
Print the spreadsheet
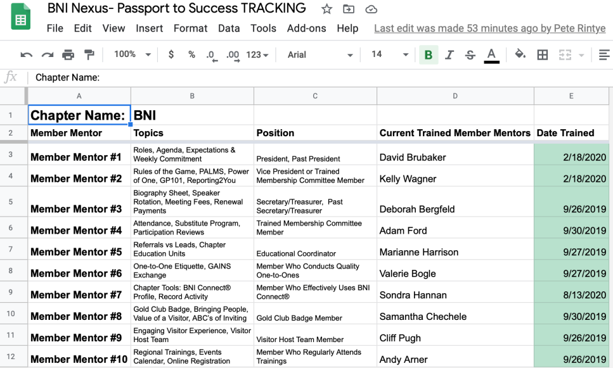pyautogui.click(x=68, y=54)
